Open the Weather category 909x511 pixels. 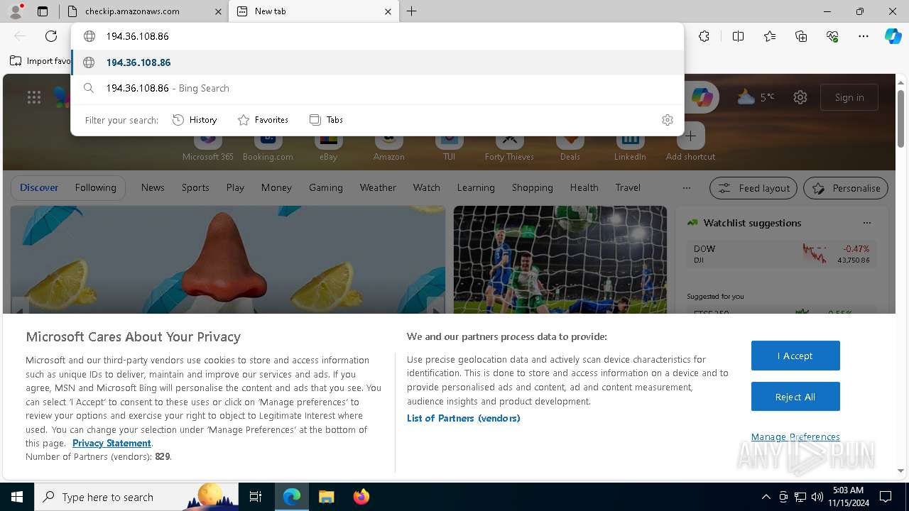[x=378, y=187]
